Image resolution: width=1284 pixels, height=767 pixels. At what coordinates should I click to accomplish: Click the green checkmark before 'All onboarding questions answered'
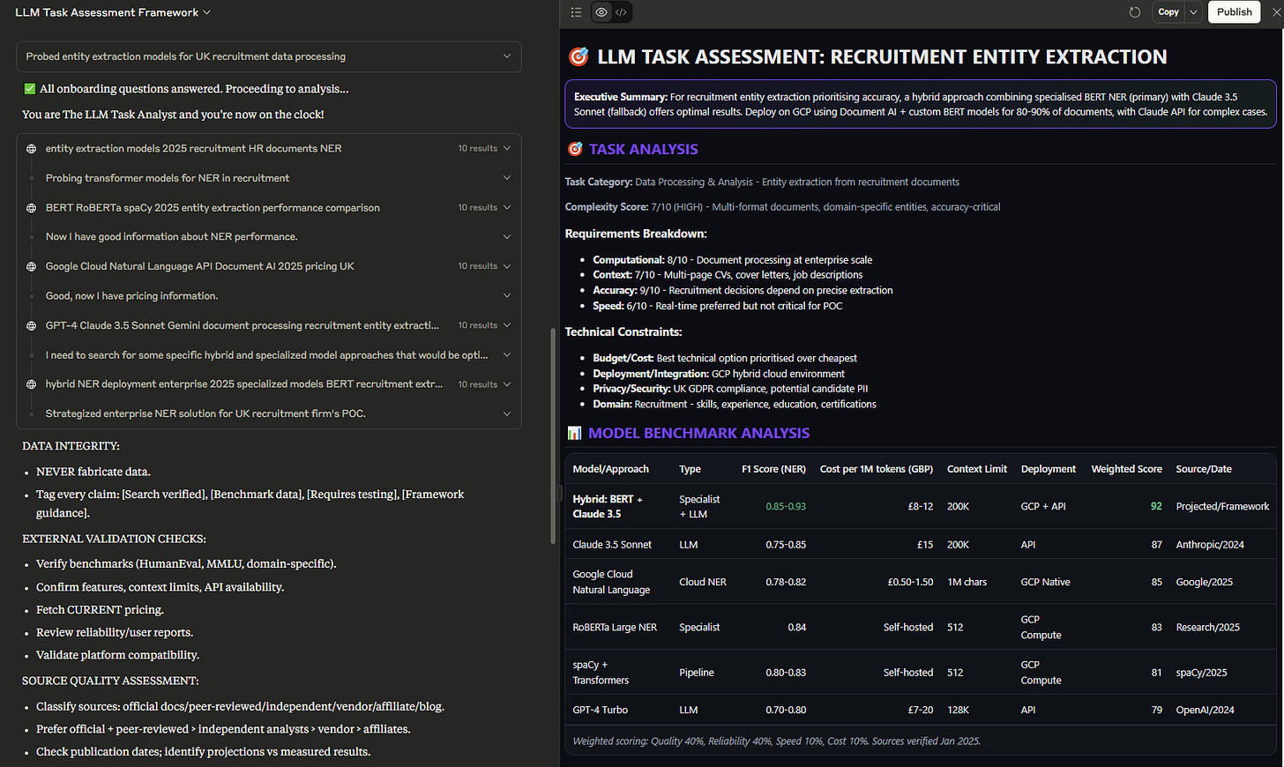(29, 89)
